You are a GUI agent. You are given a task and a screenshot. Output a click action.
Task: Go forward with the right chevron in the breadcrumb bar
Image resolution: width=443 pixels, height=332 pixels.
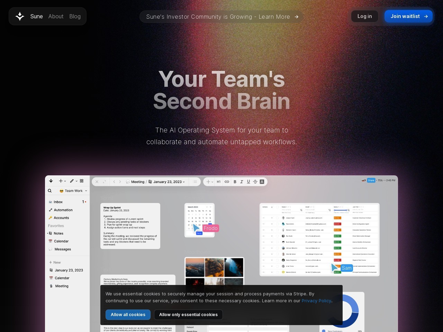click(120, 182)
